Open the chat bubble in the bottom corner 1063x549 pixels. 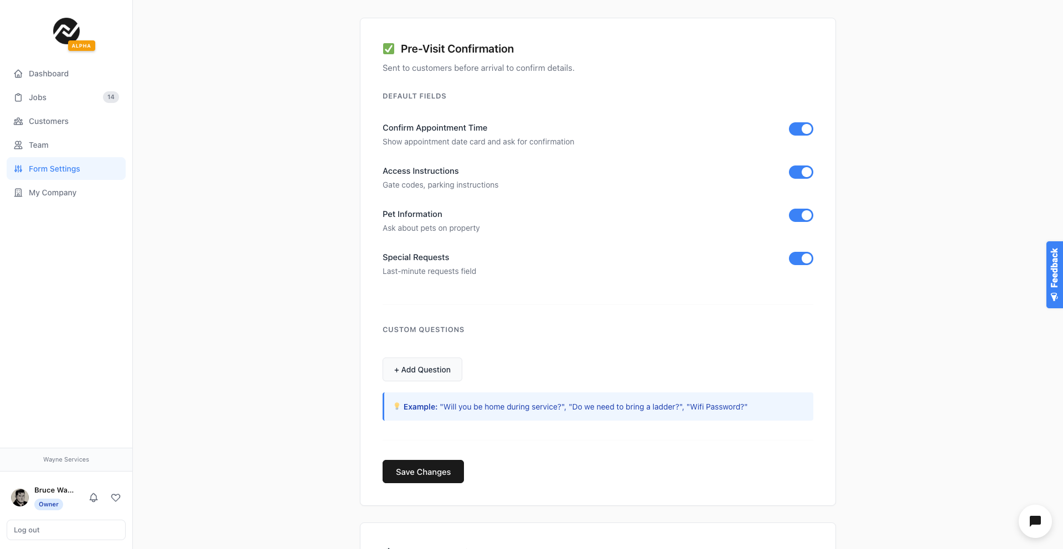(x=1035, y=521)
